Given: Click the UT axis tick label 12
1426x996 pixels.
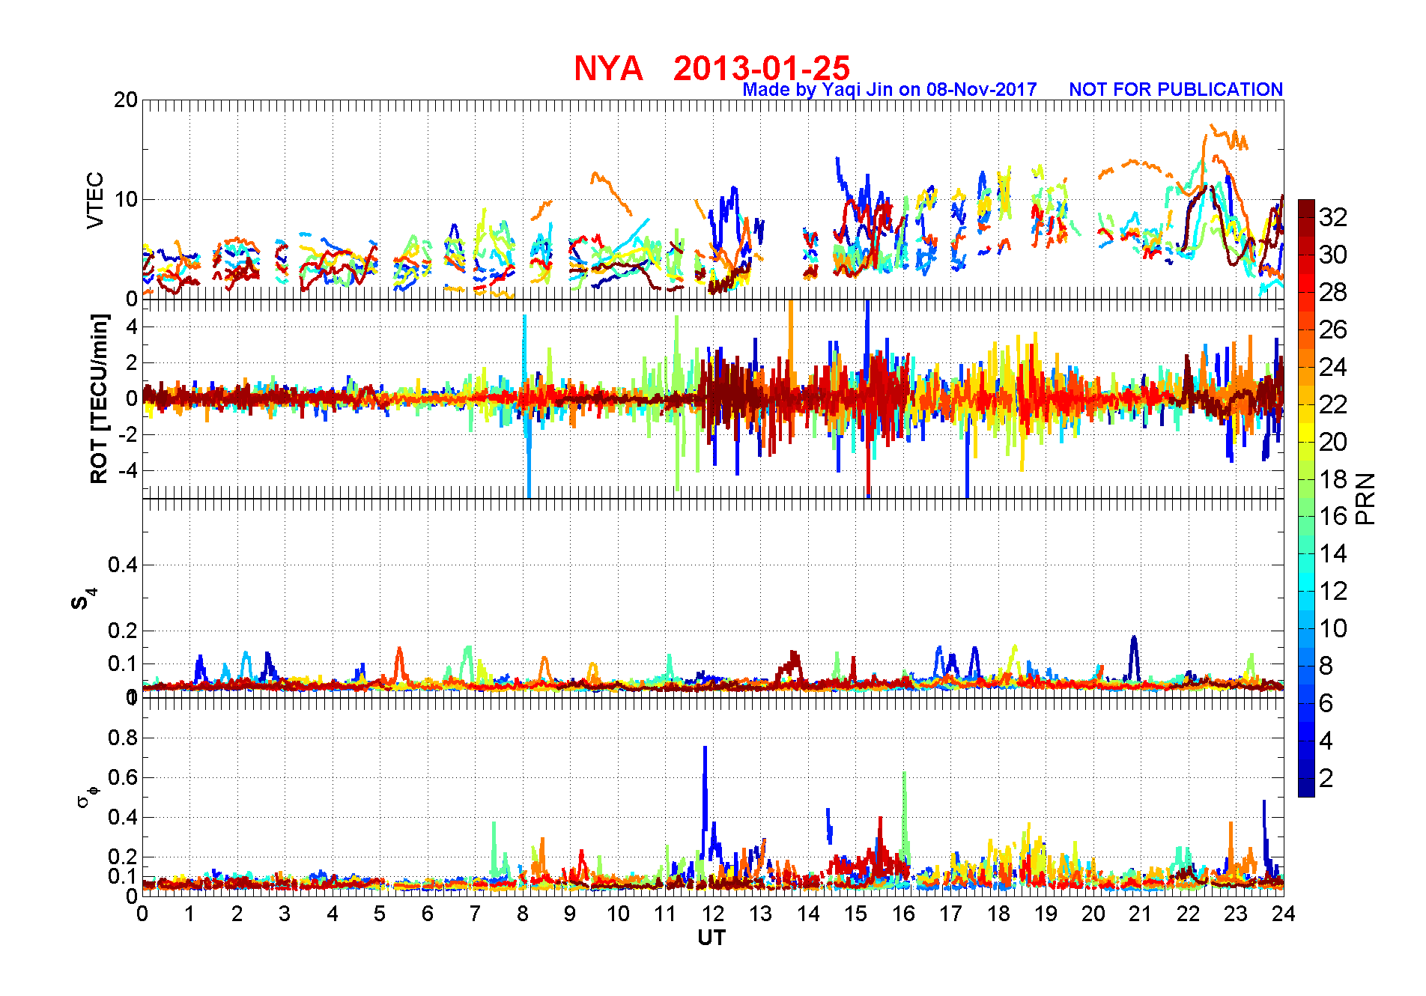Looking at the screenshot, I should (x=712, y=914).
